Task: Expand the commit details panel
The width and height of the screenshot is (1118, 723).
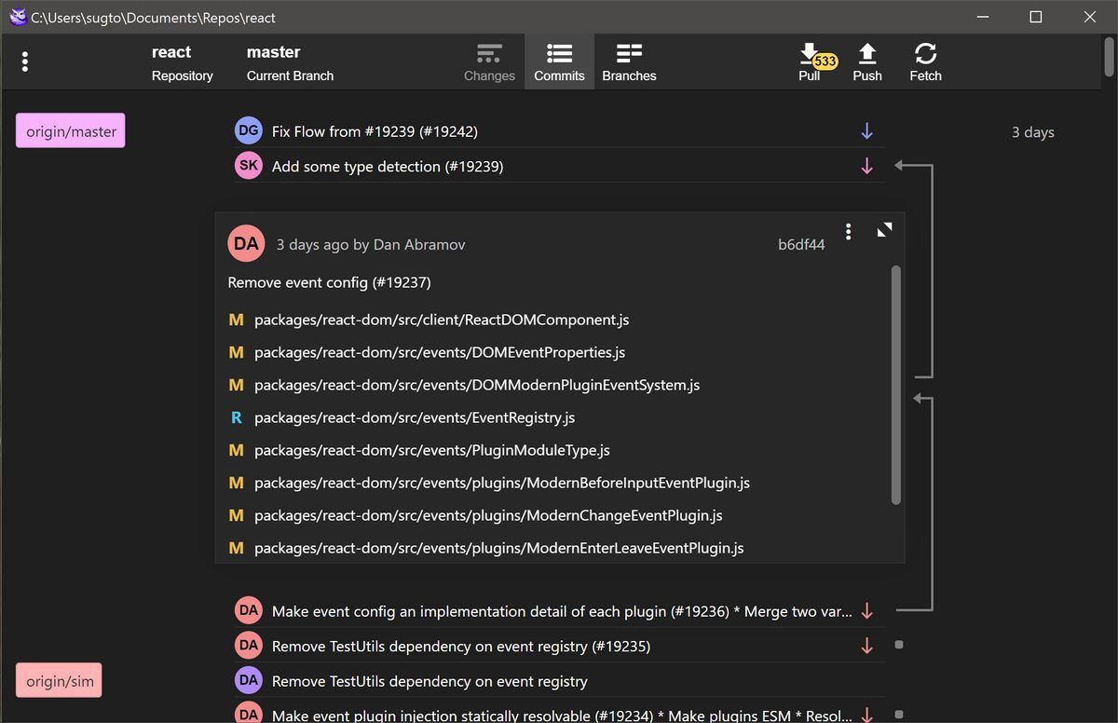Action: 885,229
